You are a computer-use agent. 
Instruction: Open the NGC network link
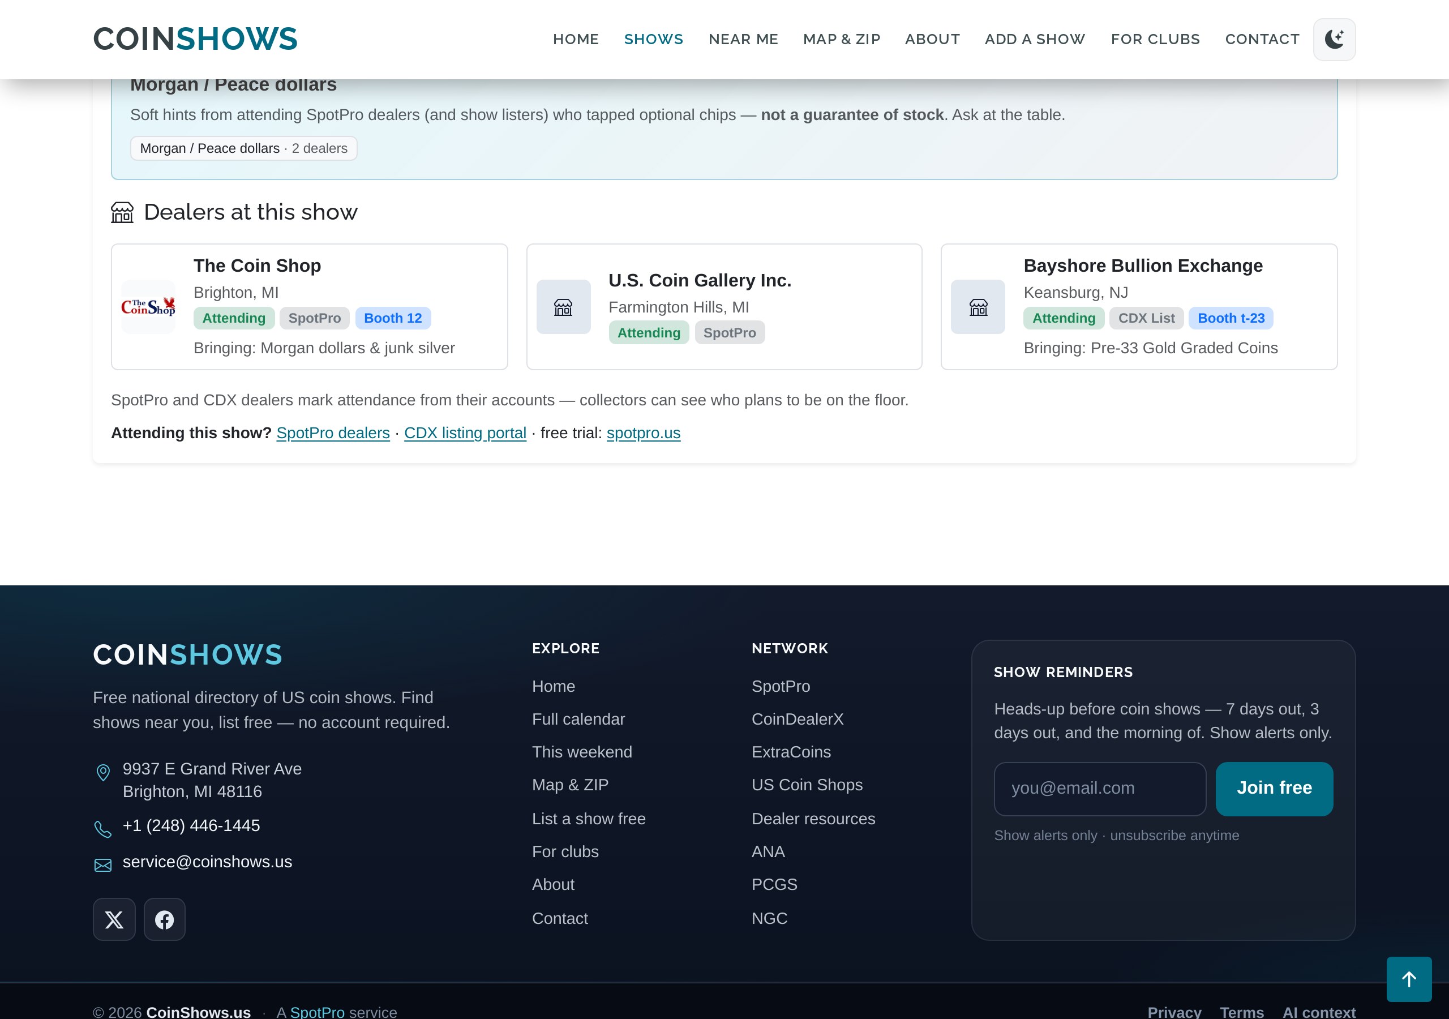point(770,919)
